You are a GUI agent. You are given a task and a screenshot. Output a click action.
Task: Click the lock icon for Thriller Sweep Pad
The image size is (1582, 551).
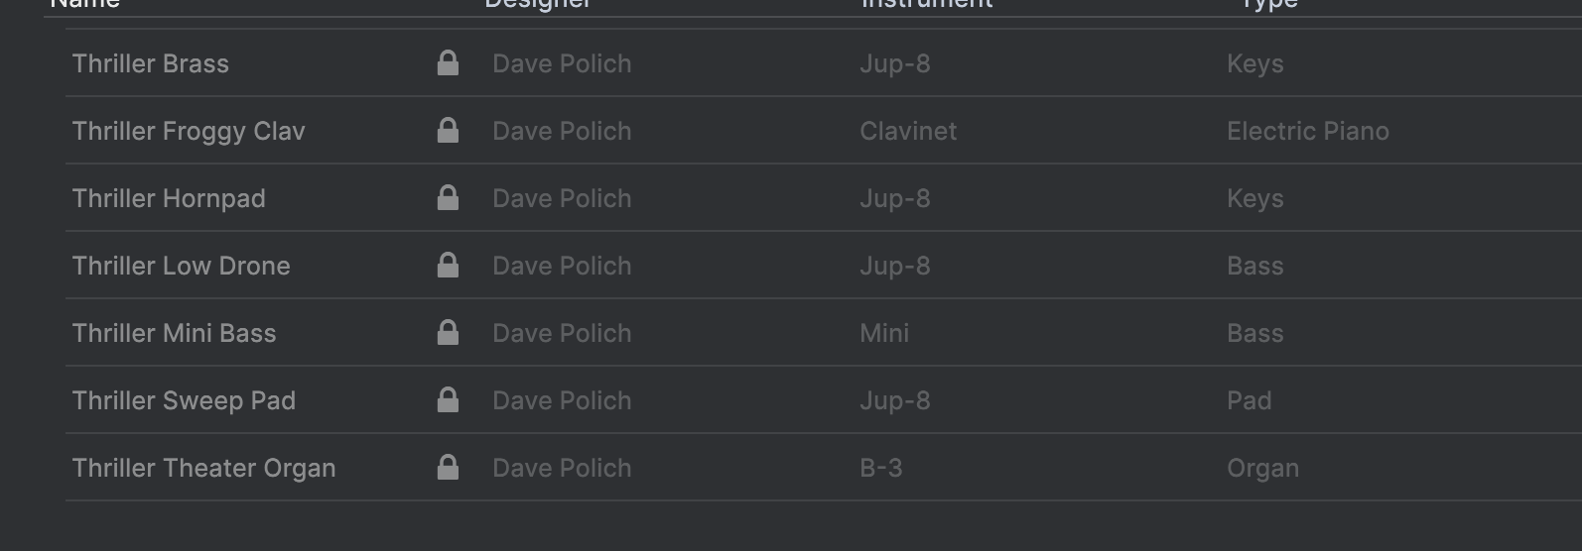click(448, 400)
